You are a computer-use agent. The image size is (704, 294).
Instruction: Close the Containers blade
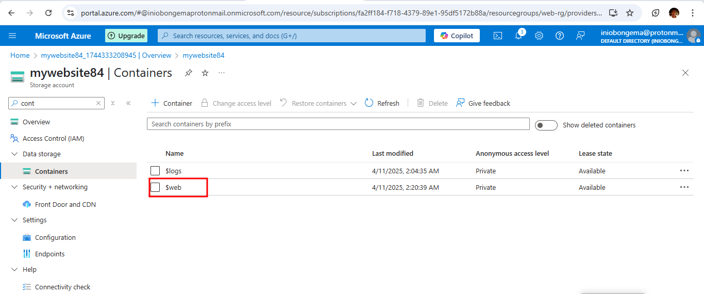[685, 73]
